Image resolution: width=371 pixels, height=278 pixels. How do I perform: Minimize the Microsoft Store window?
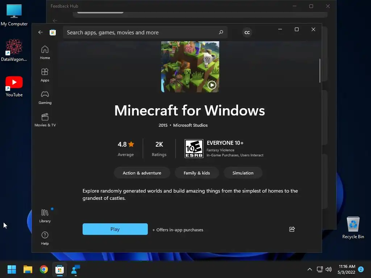pyautogui.click(x=280, y=29)
